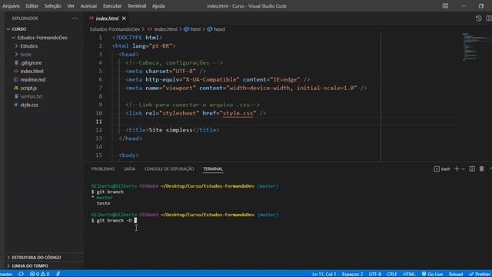Expand the Estudos folder
492x277 pixels.
click(29, 46)
